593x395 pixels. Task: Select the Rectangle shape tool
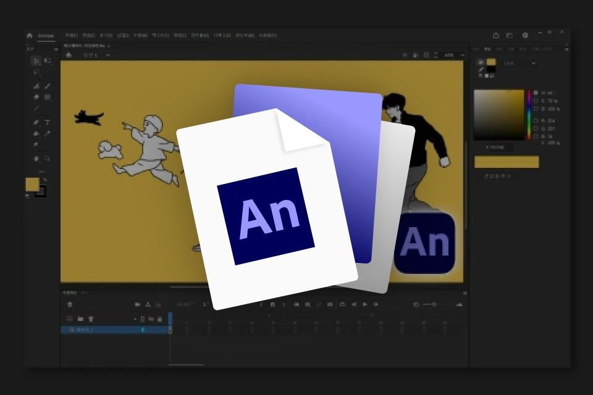(48, 97)
